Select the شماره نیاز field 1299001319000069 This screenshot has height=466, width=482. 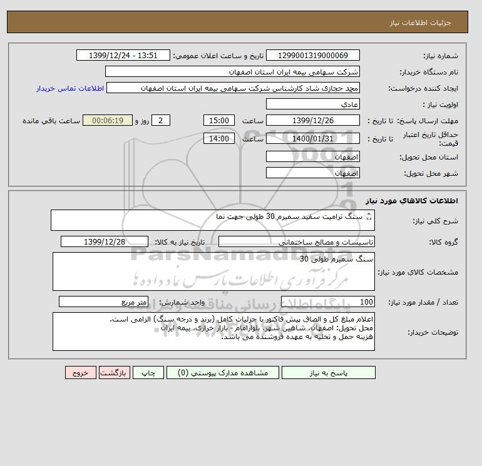tap(312, 55)
